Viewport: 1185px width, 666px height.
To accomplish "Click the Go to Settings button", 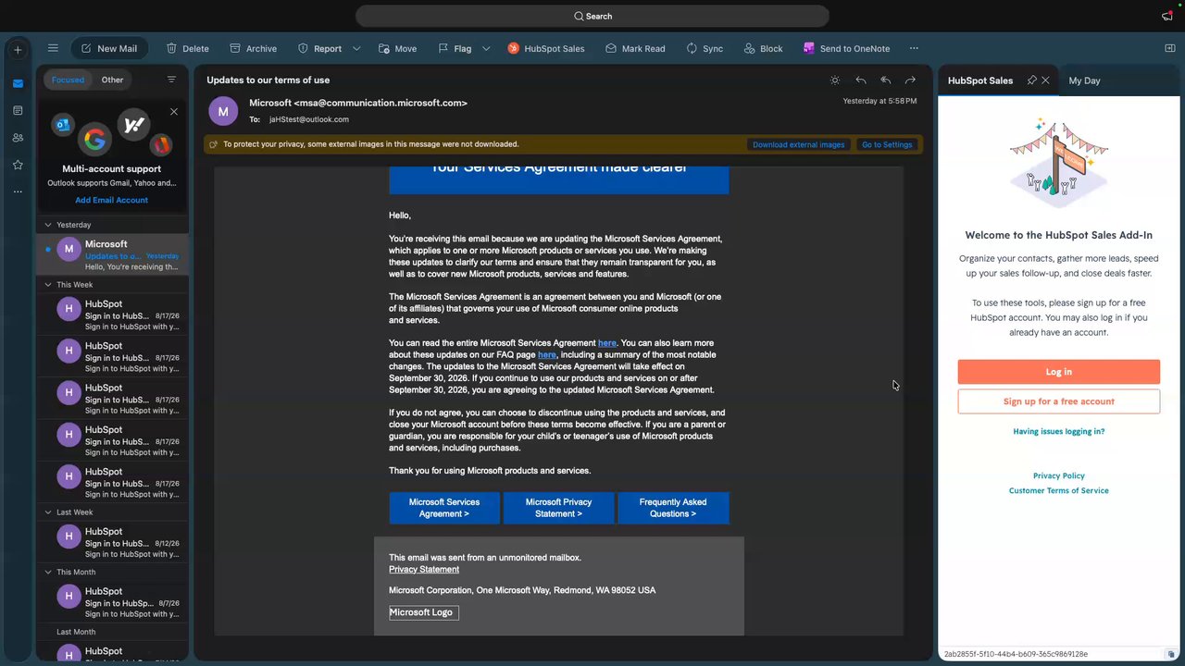I will click(887, 144).
